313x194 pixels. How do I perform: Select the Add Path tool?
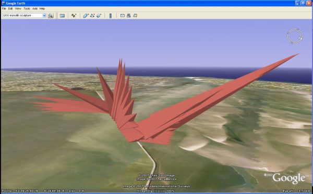click(92, 16)
